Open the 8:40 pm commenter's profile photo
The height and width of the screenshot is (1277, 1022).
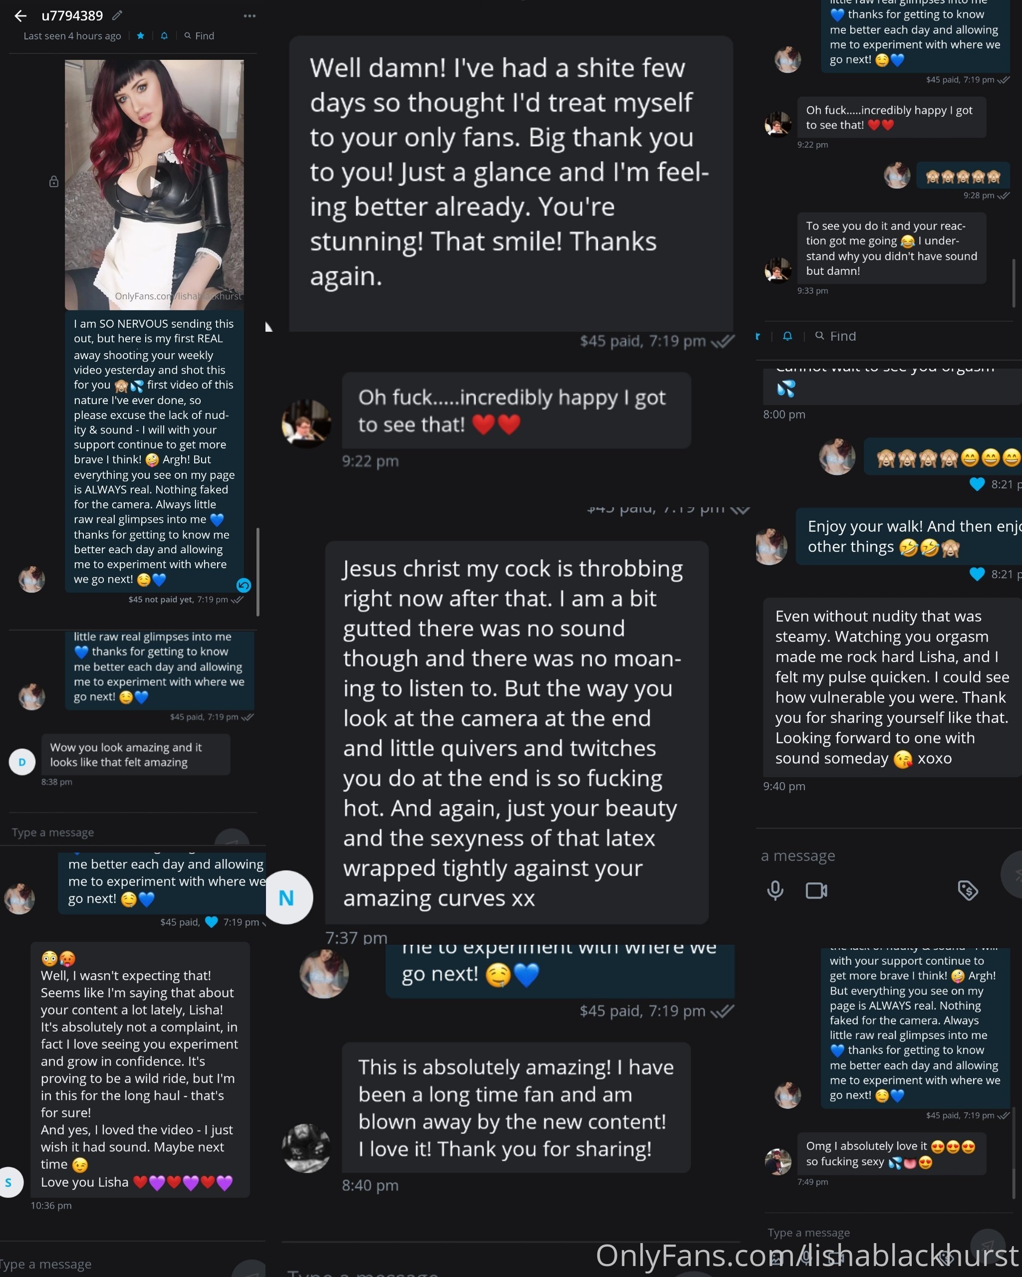tap(306, 1148)
